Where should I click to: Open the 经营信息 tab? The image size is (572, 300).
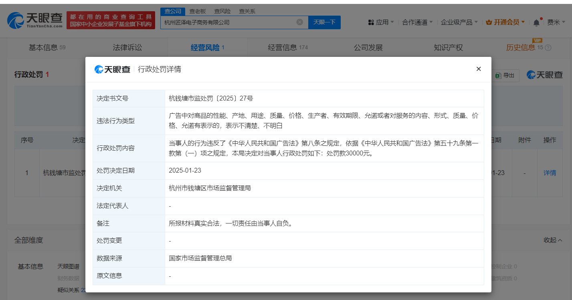(287, 48)
